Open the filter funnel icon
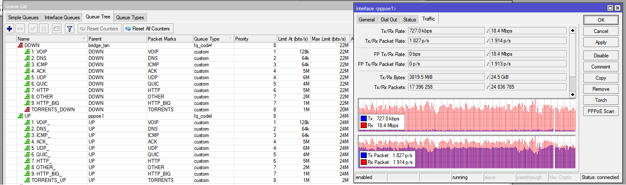This screenshot has height=185, width=626. click(69, 29)
